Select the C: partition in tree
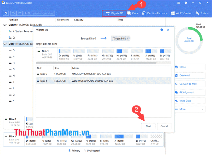 click(x=12, y=38)
